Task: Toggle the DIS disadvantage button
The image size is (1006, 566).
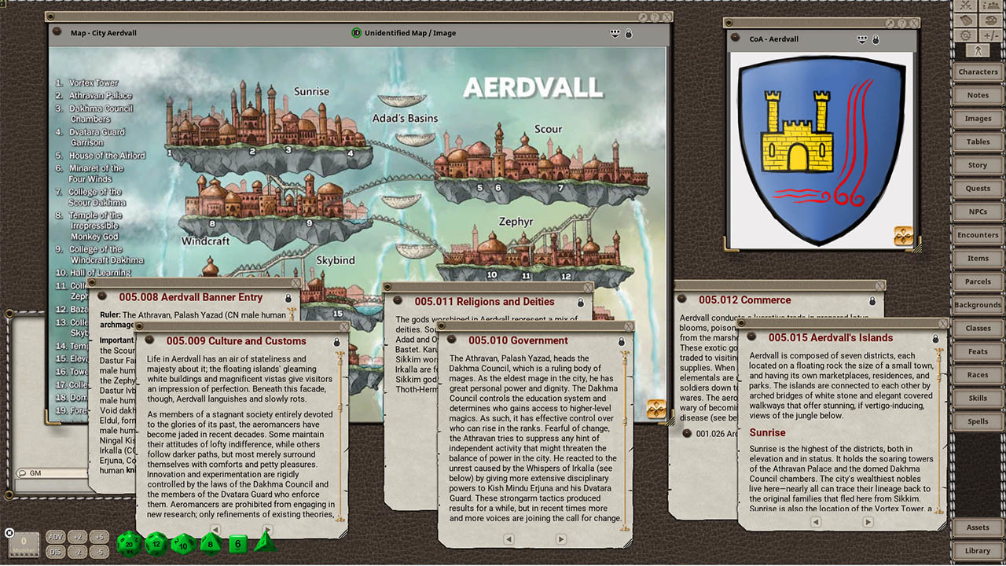Action: click(x=55, y=552)
